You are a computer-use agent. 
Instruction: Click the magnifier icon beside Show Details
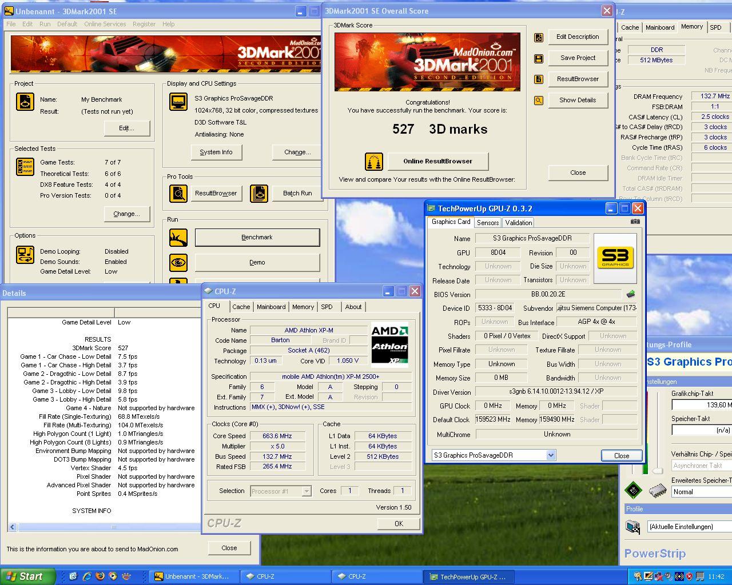click(539, 101)
